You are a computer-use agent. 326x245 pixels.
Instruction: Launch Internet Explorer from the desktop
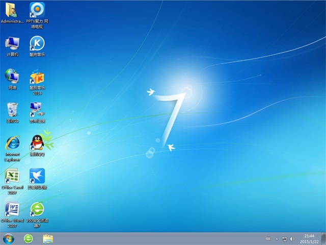(x=12, y=143)
